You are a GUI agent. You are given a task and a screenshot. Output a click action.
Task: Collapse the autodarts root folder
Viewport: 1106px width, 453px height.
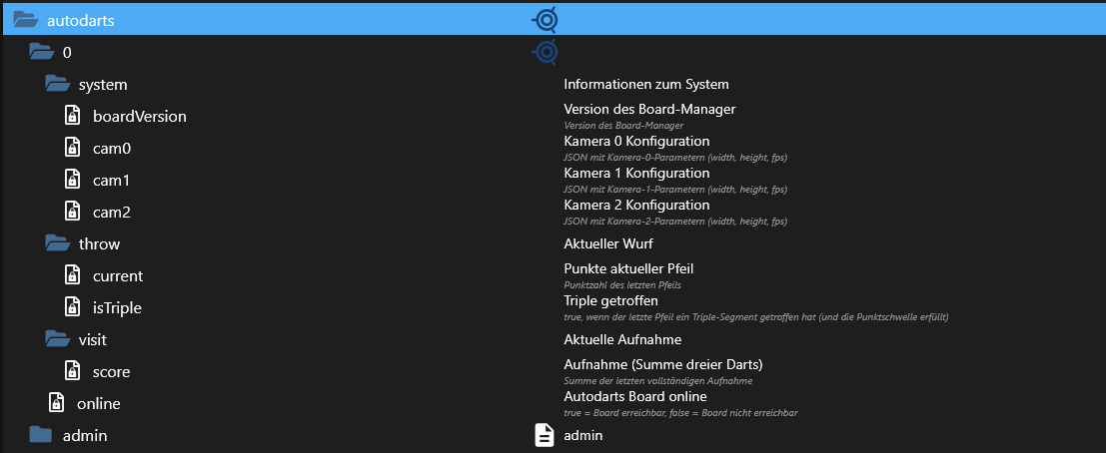[x=26, y=20]
